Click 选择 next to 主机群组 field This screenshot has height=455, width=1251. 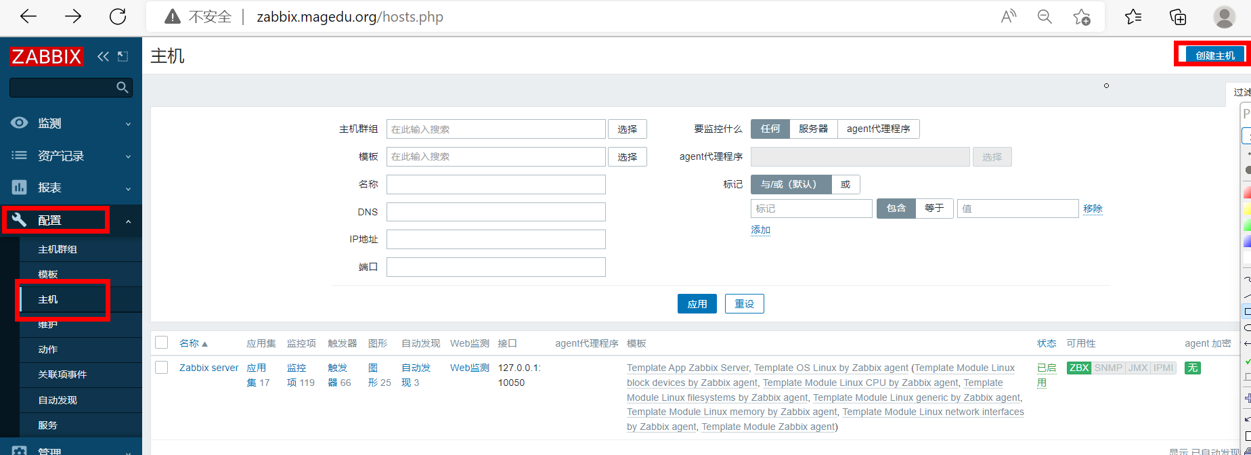pos(628,129)
